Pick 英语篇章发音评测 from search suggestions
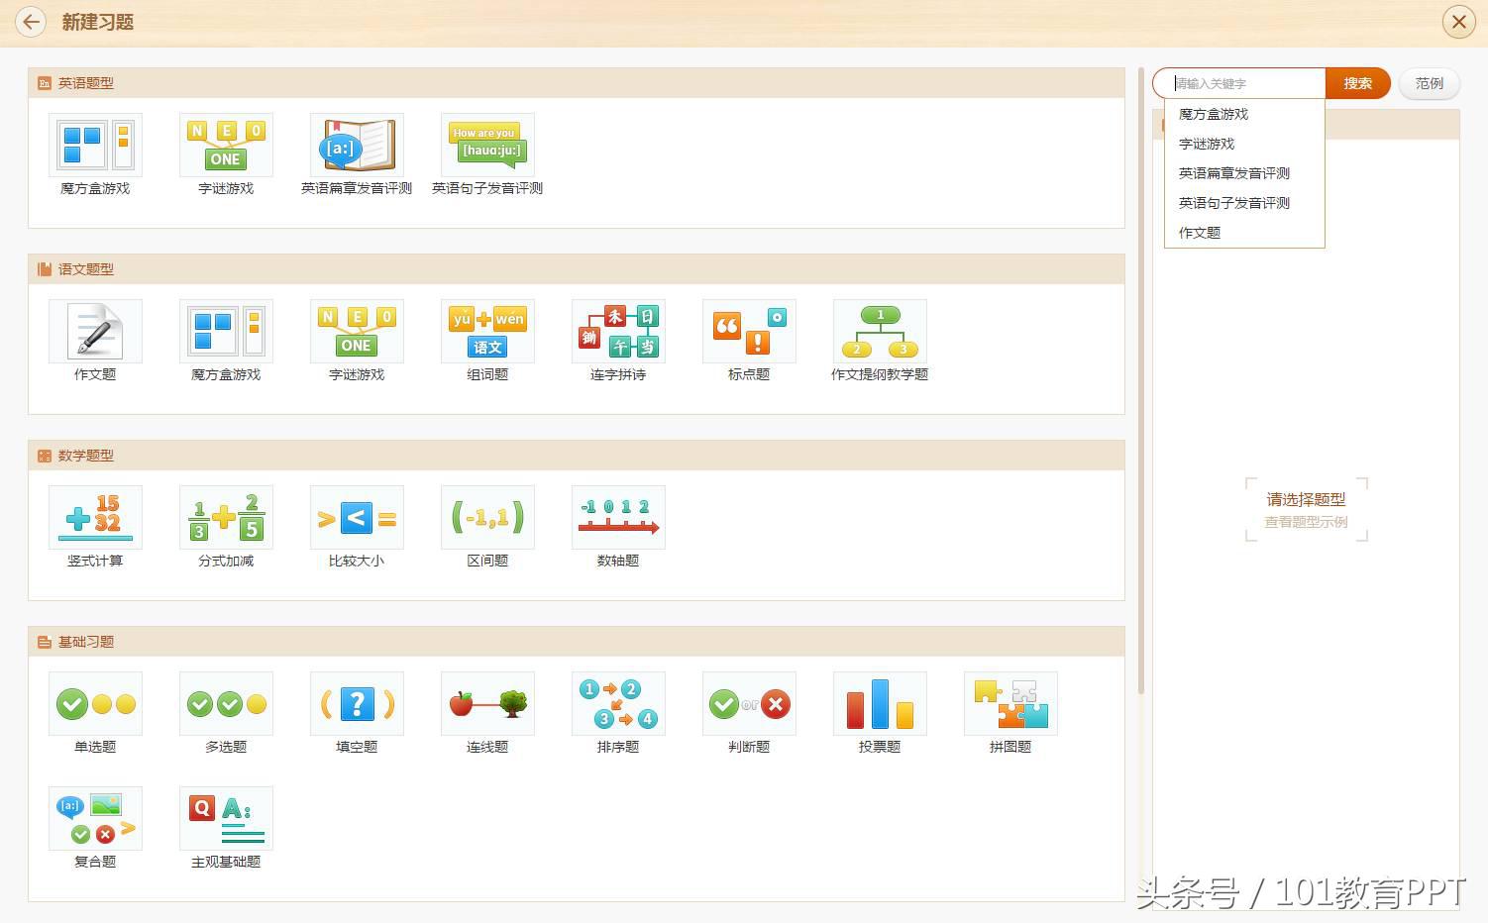 [1244, 173]
